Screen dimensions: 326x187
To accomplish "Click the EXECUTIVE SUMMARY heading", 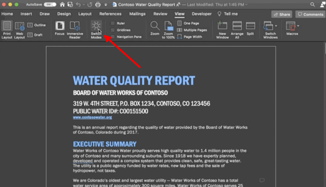I will tap(105, 144).
